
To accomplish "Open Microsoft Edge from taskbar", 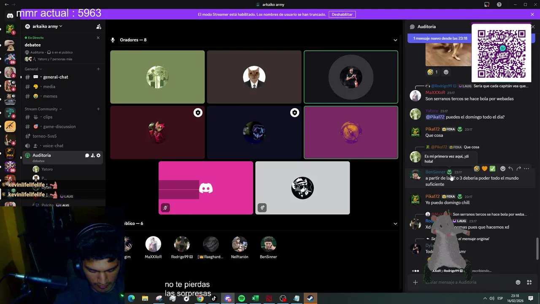I will 131,299.
